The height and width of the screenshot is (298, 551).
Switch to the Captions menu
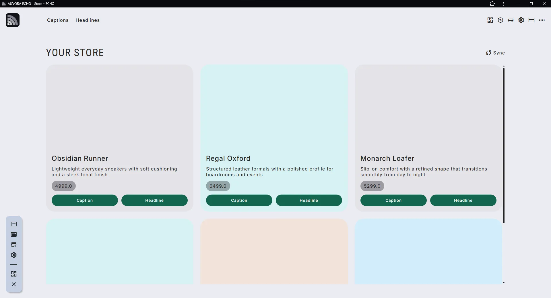point(58,20)
